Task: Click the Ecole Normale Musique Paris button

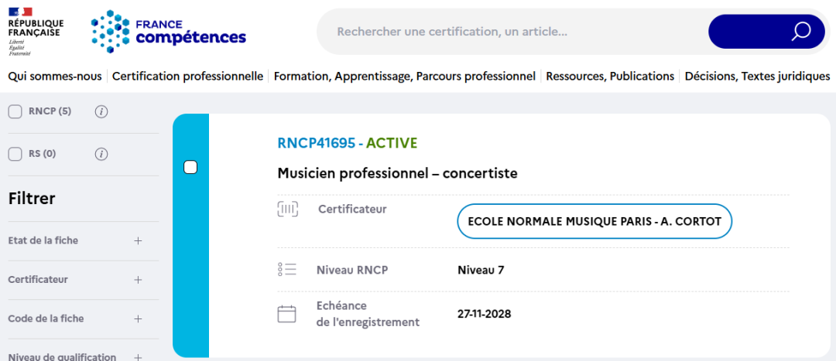Action: [594, 222]
